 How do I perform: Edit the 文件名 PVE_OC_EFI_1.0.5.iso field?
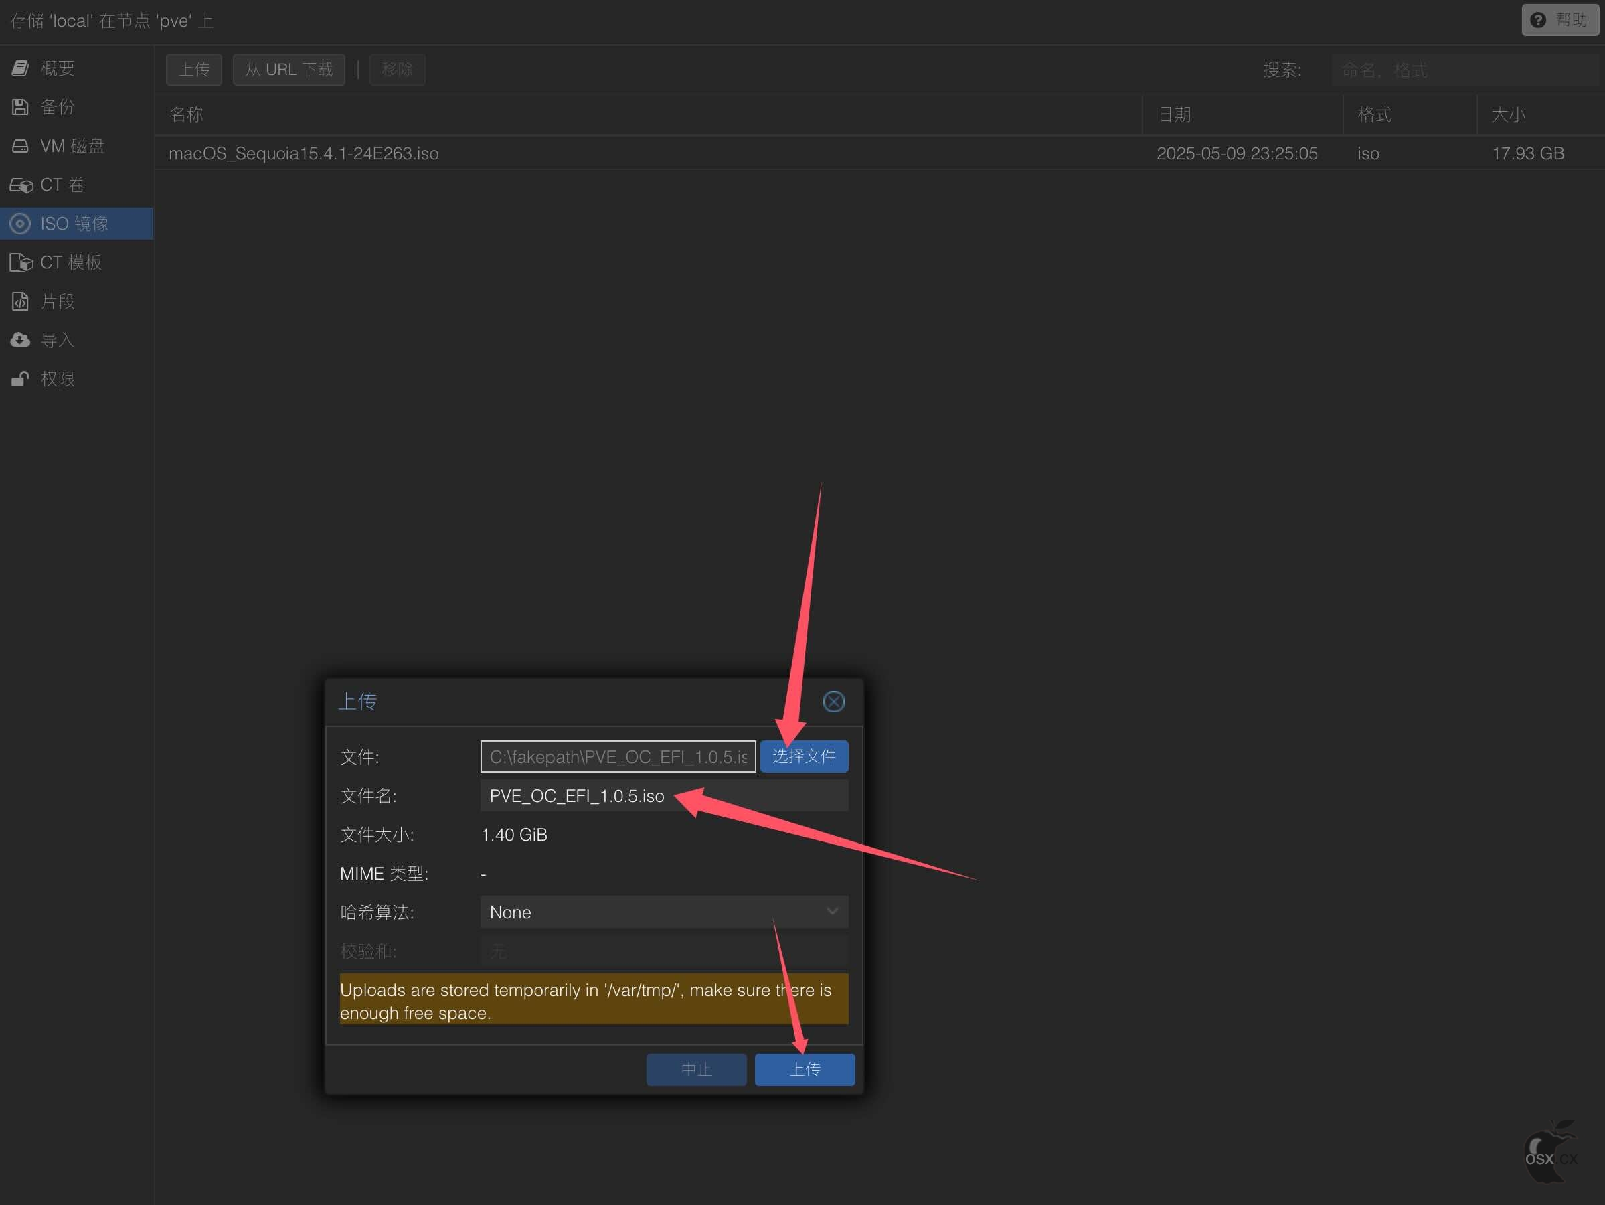[x=664, y=795]
